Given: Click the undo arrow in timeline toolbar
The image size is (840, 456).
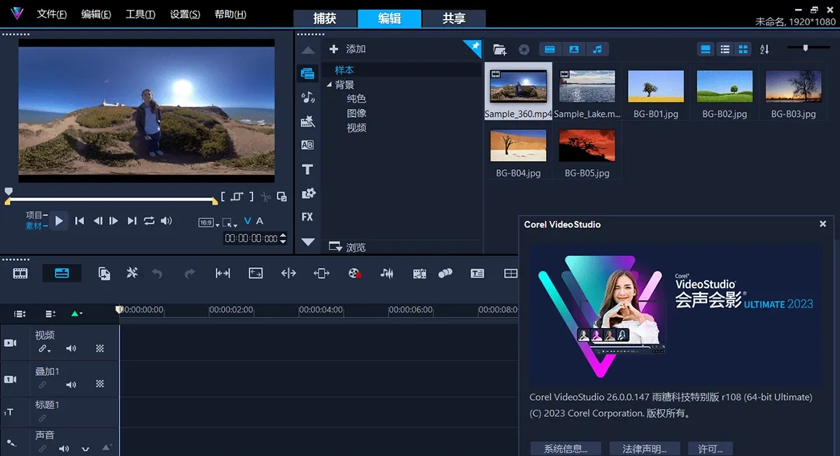Looking at the screenshot, I should pyautogui.click(x=157, y=273).
